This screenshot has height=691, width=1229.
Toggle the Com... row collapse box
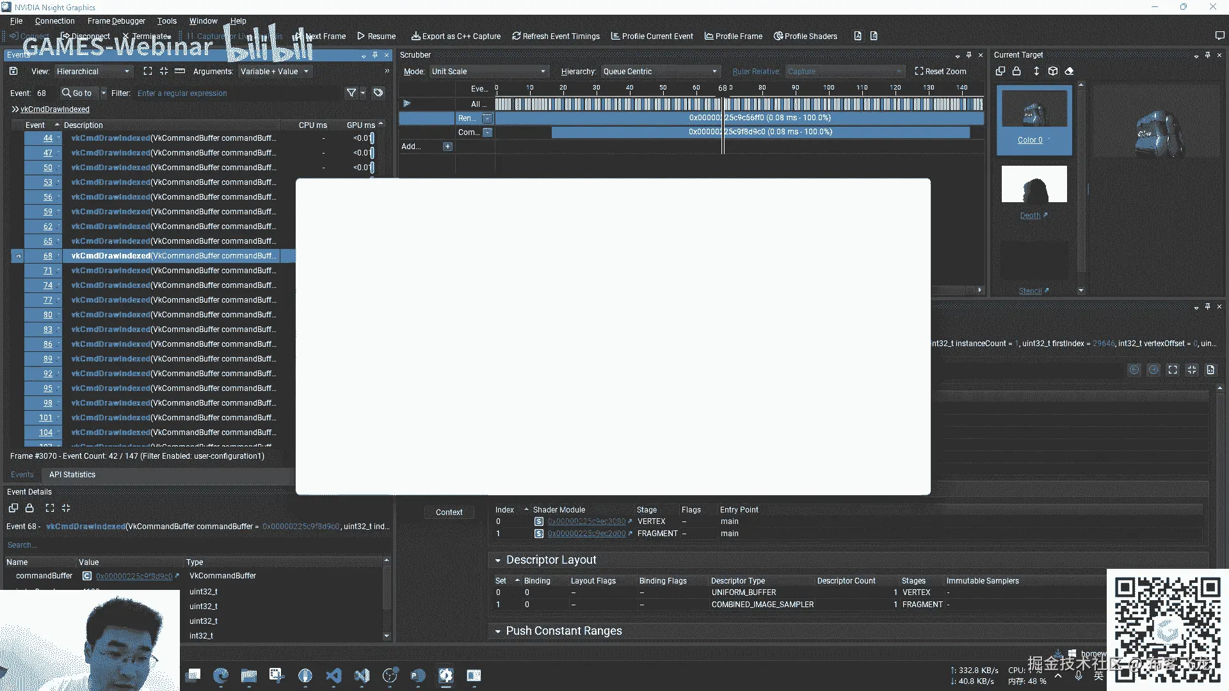(488, 132)
